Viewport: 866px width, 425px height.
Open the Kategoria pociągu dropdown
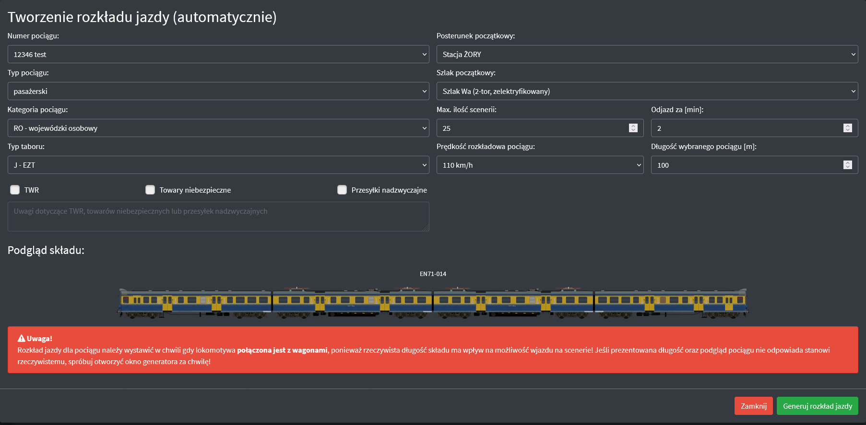pos(218,128)
